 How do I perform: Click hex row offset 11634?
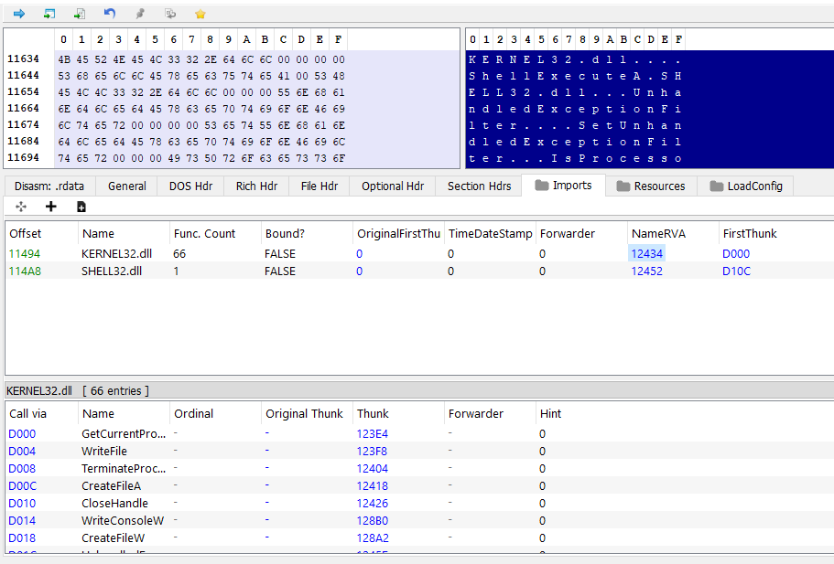[24, 59]
